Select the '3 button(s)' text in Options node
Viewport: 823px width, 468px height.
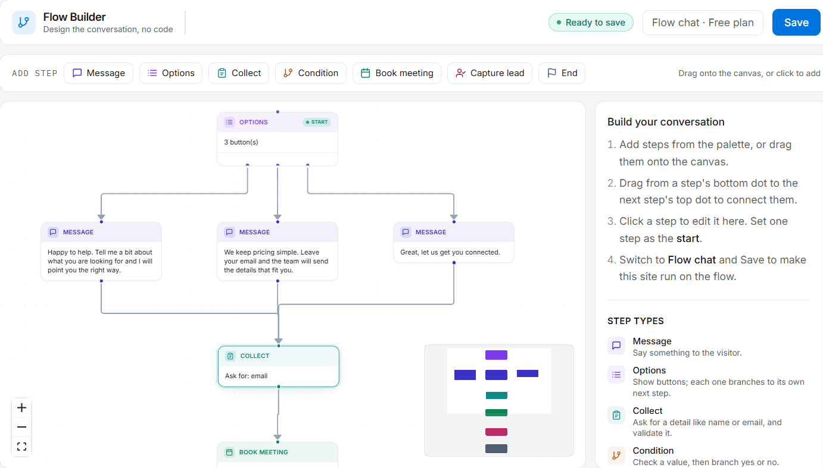[241, 142]
